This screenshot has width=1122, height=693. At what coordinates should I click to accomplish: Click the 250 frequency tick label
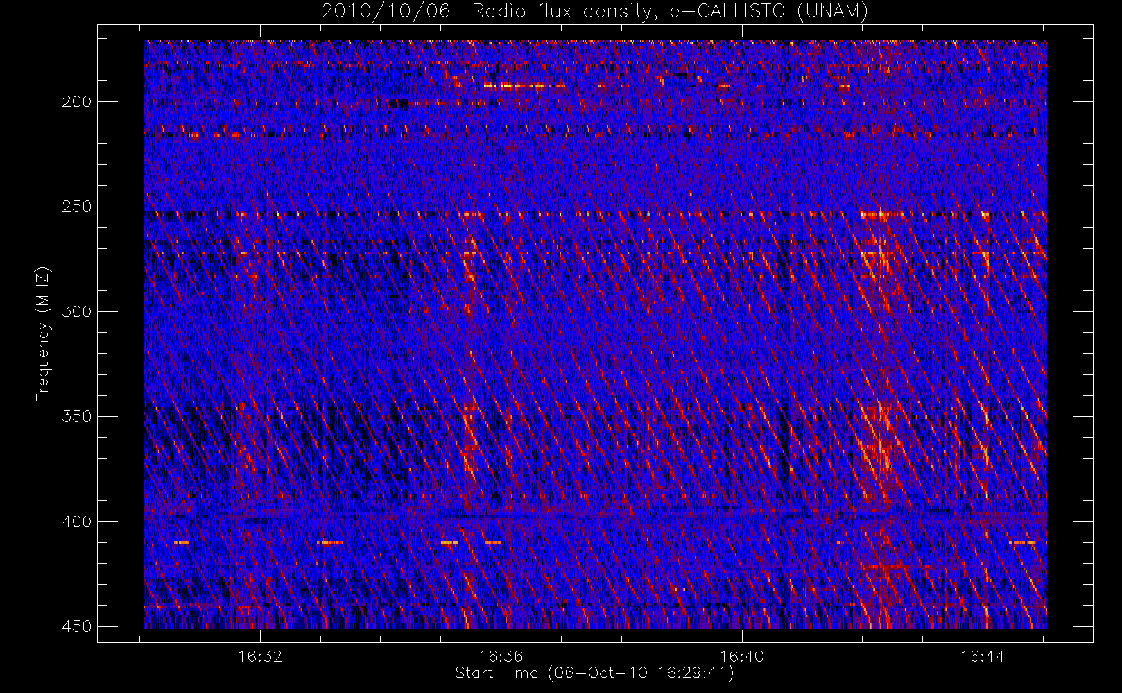point(77,207)
